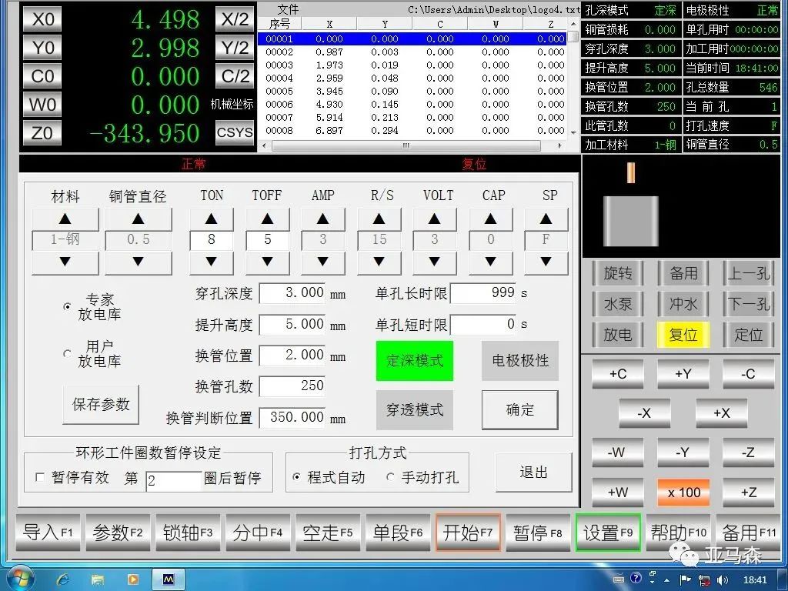Confirm settings with 确定 button

click(520, 410)
